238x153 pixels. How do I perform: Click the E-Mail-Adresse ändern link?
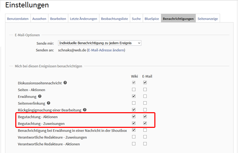pos(106,50)
